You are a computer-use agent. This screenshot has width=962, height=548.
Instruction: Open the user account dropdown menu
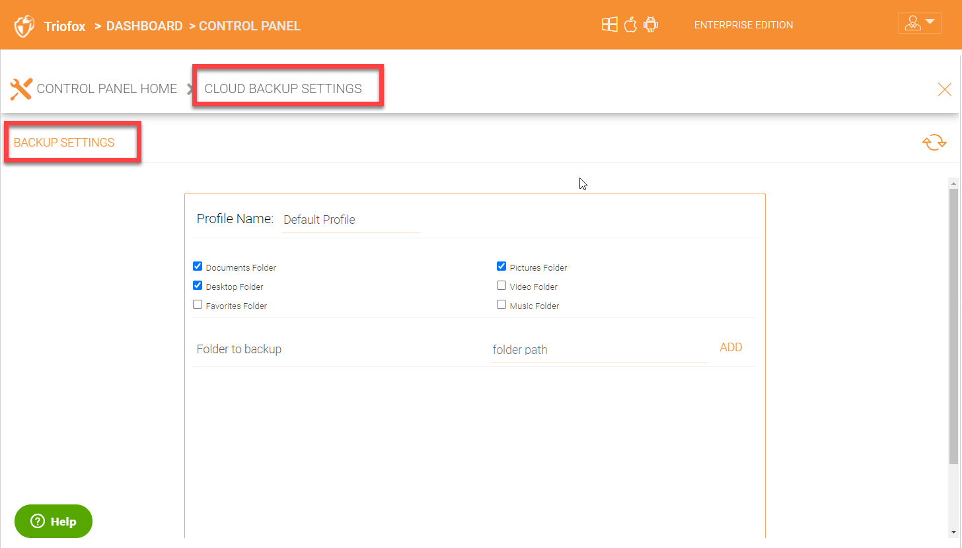click(919, 23)
